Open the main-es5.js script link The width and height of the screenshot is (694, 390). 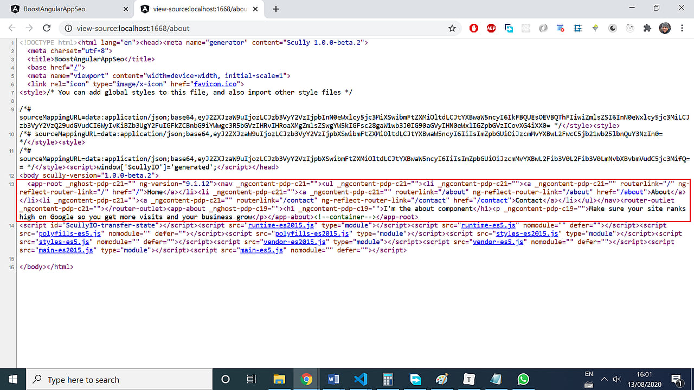click(262, 250)
